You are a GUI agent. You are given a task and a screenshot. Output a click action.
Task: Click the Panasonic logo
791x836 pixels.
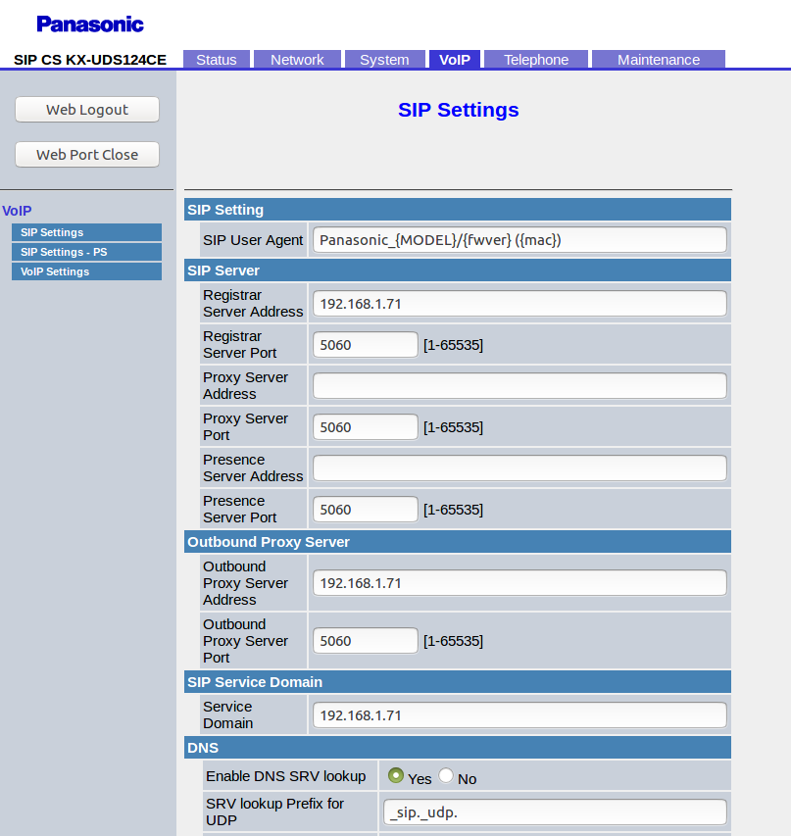89,24
